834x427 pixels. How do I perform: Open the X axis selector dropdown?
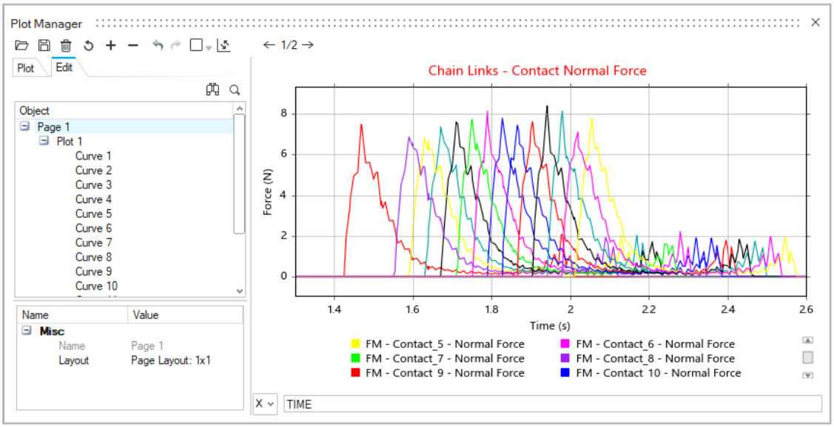pos(265,404)
